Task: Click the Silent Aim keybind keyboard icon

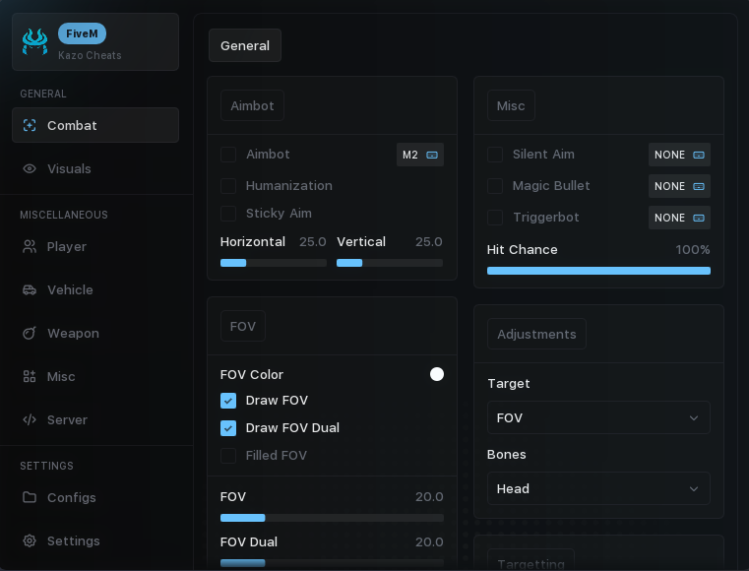Action: coord(699,155)
